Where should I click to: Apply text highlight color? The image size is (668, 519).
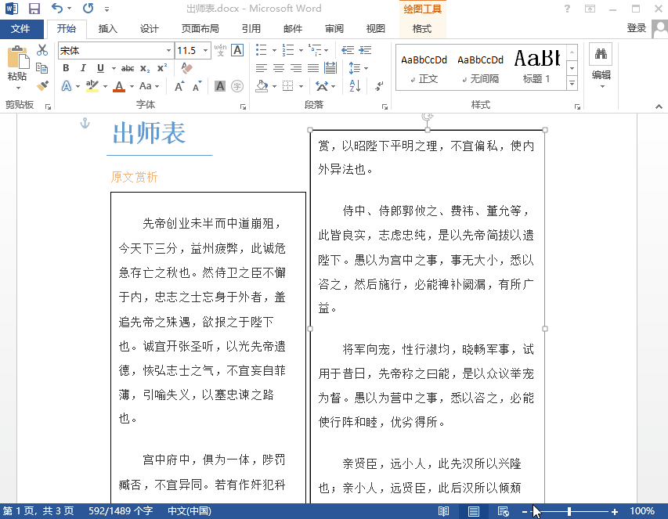coord(94,84)
